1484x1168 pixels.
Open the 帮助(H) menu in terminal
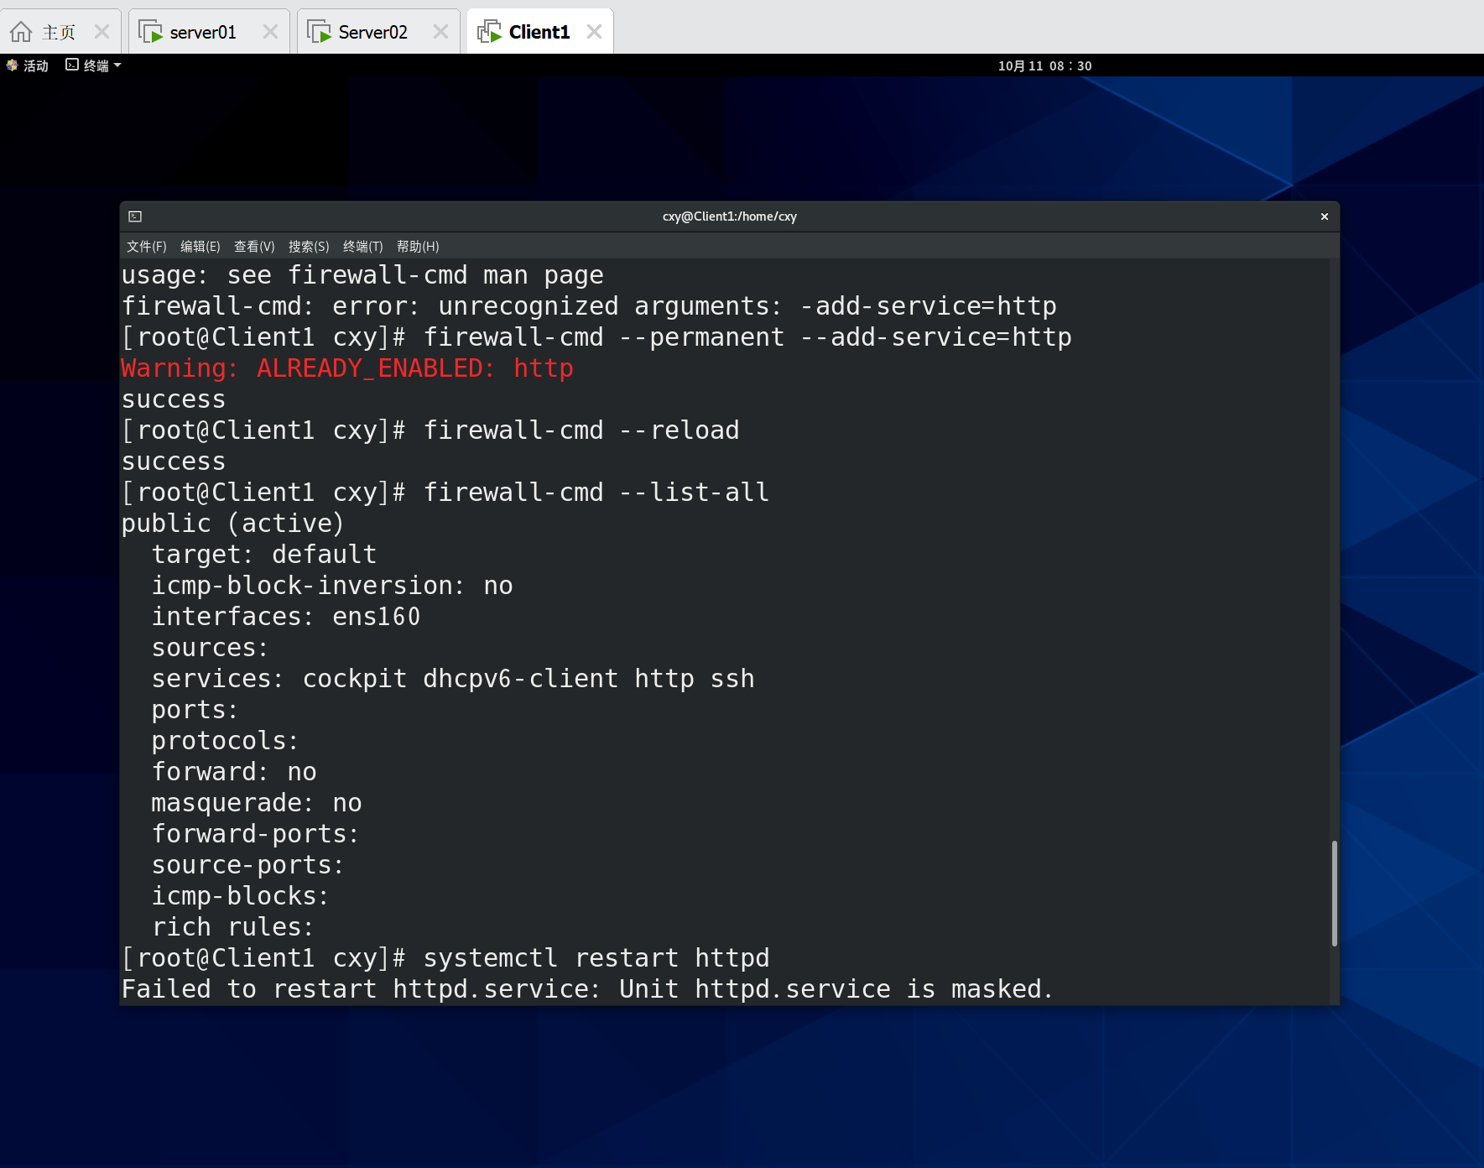418,246
